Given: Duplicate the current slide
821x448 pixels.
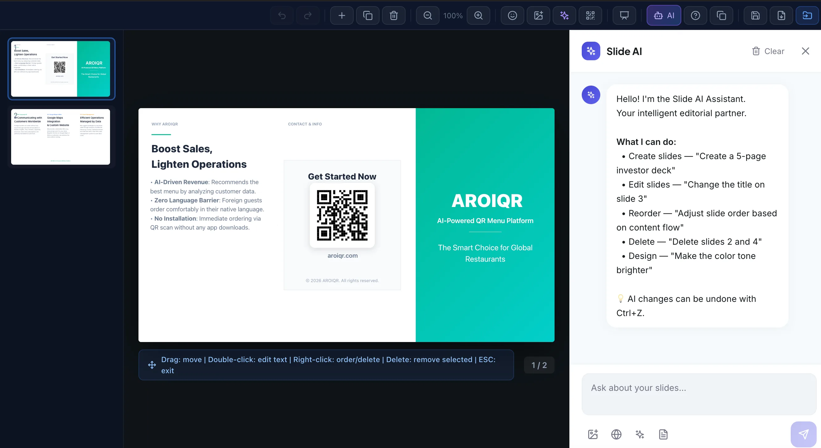Looking at the screenshot, I should click(368, 15).
